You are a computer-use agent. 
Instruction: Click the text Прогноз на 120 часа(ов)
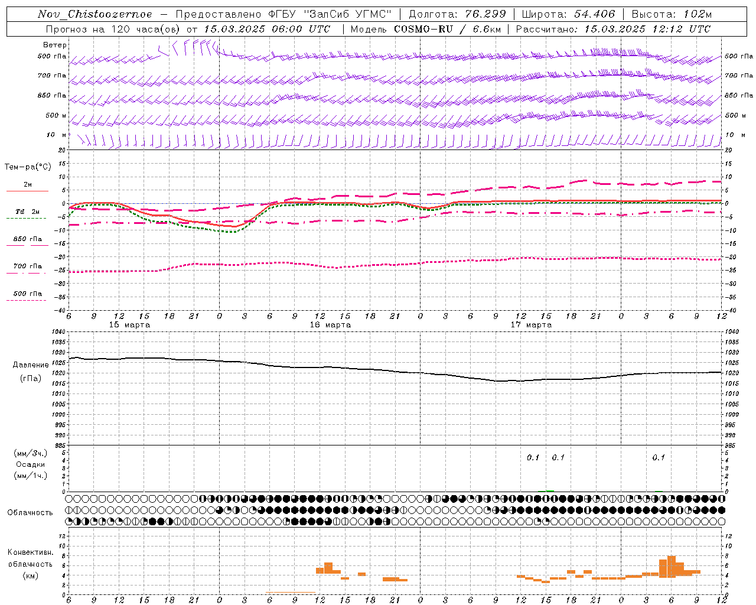pyautogui.click(x=114, y=29)
